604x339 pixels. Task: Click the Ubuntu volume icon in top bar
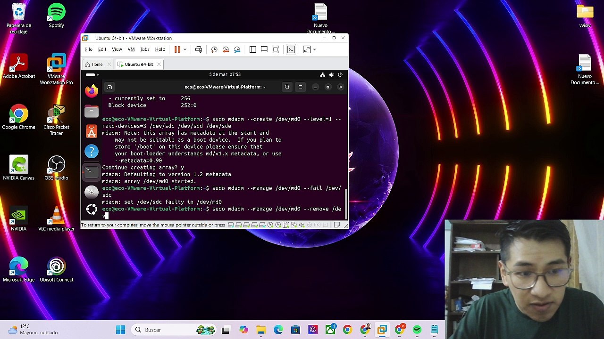coord(331,74)
